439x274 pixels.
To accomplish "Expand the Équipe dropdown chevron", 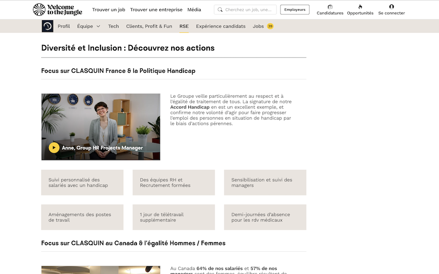I will point(98,26).
